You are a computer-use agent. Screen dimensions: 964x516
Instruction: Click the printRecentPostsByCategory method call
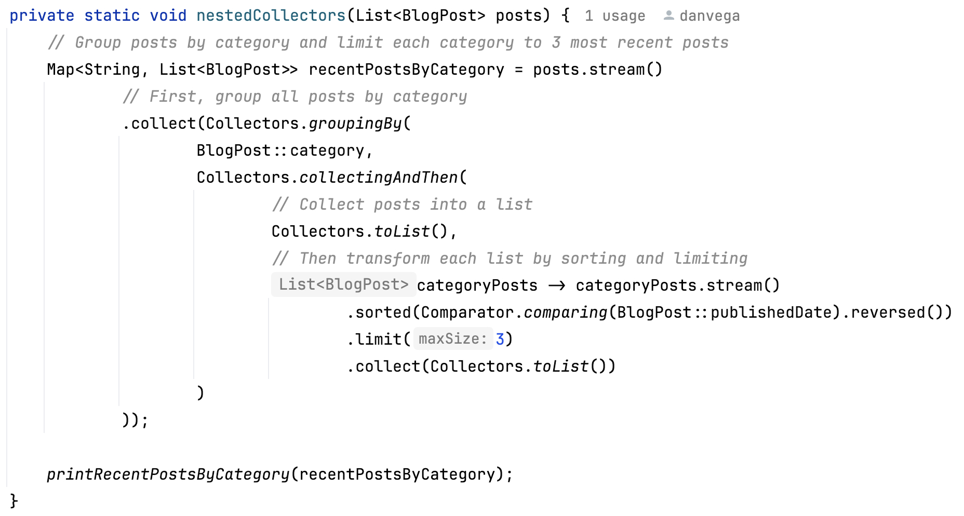(x=168, y=474)
